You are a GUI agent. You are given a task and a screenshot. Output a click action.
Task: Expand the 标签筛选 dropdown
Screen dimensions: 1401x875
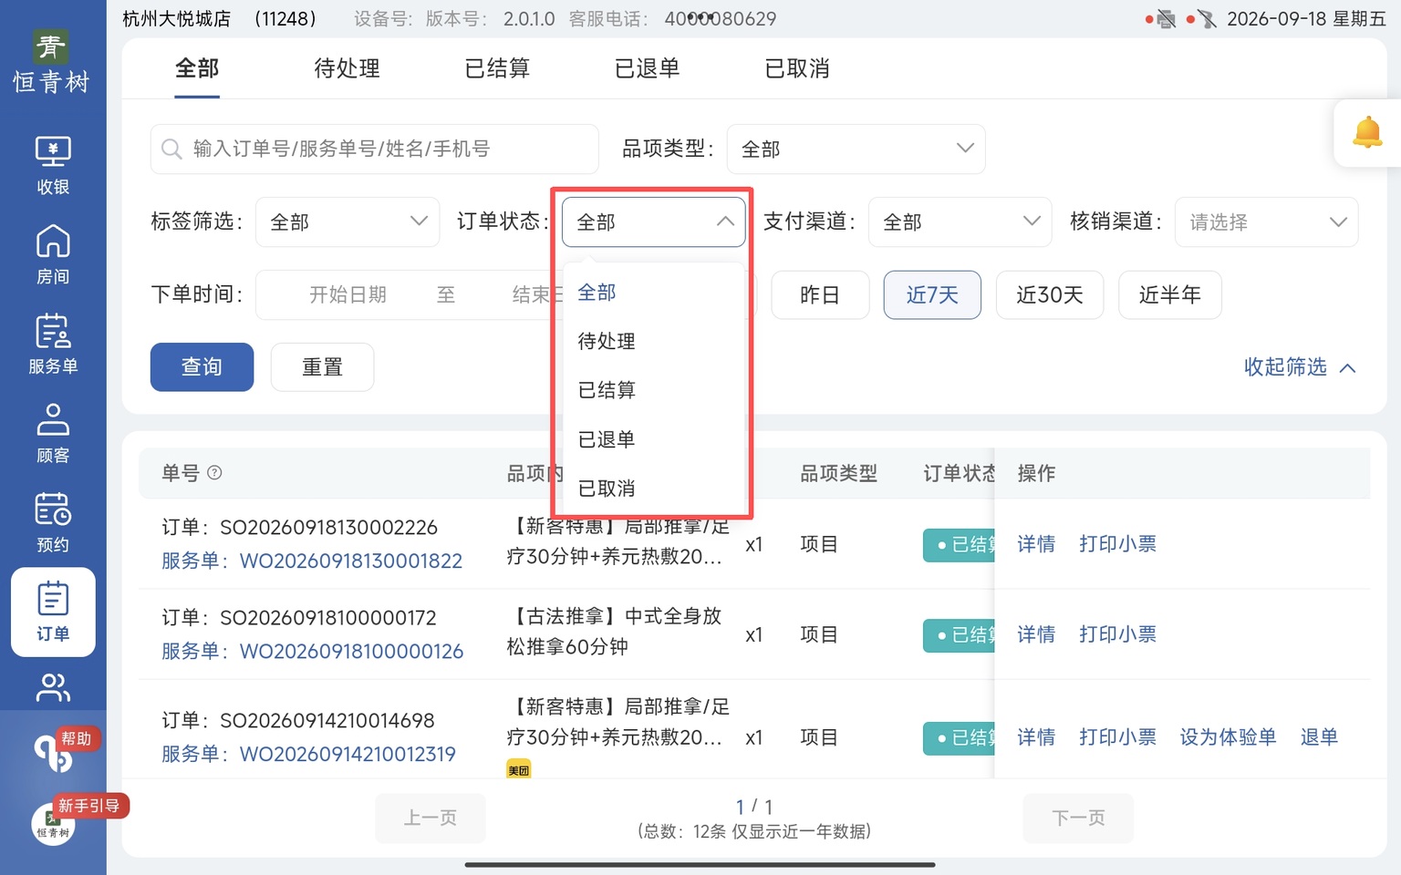click(348, 221)
